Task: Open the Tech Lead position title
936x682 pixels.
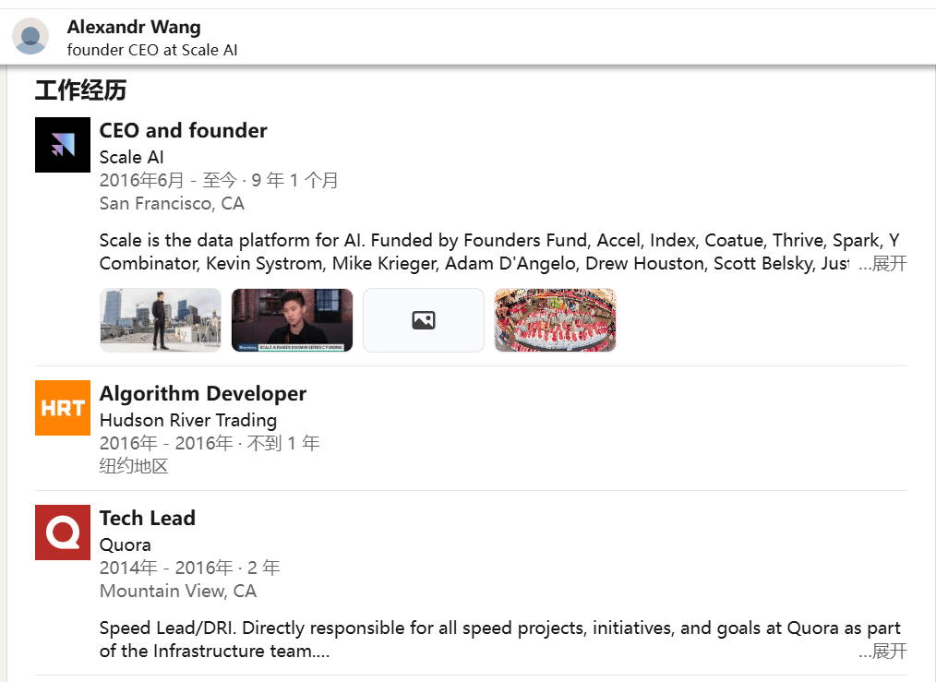Action: (x=147, y=519)
